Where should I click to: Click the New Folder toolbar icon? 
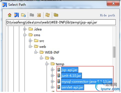click(32, 15)
